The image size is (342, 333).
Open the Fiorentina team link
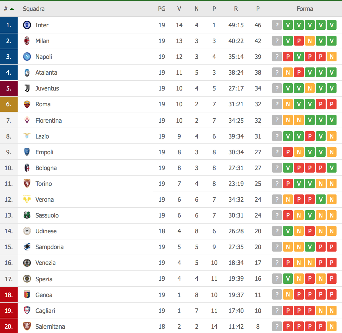click(x=48, y=121)
